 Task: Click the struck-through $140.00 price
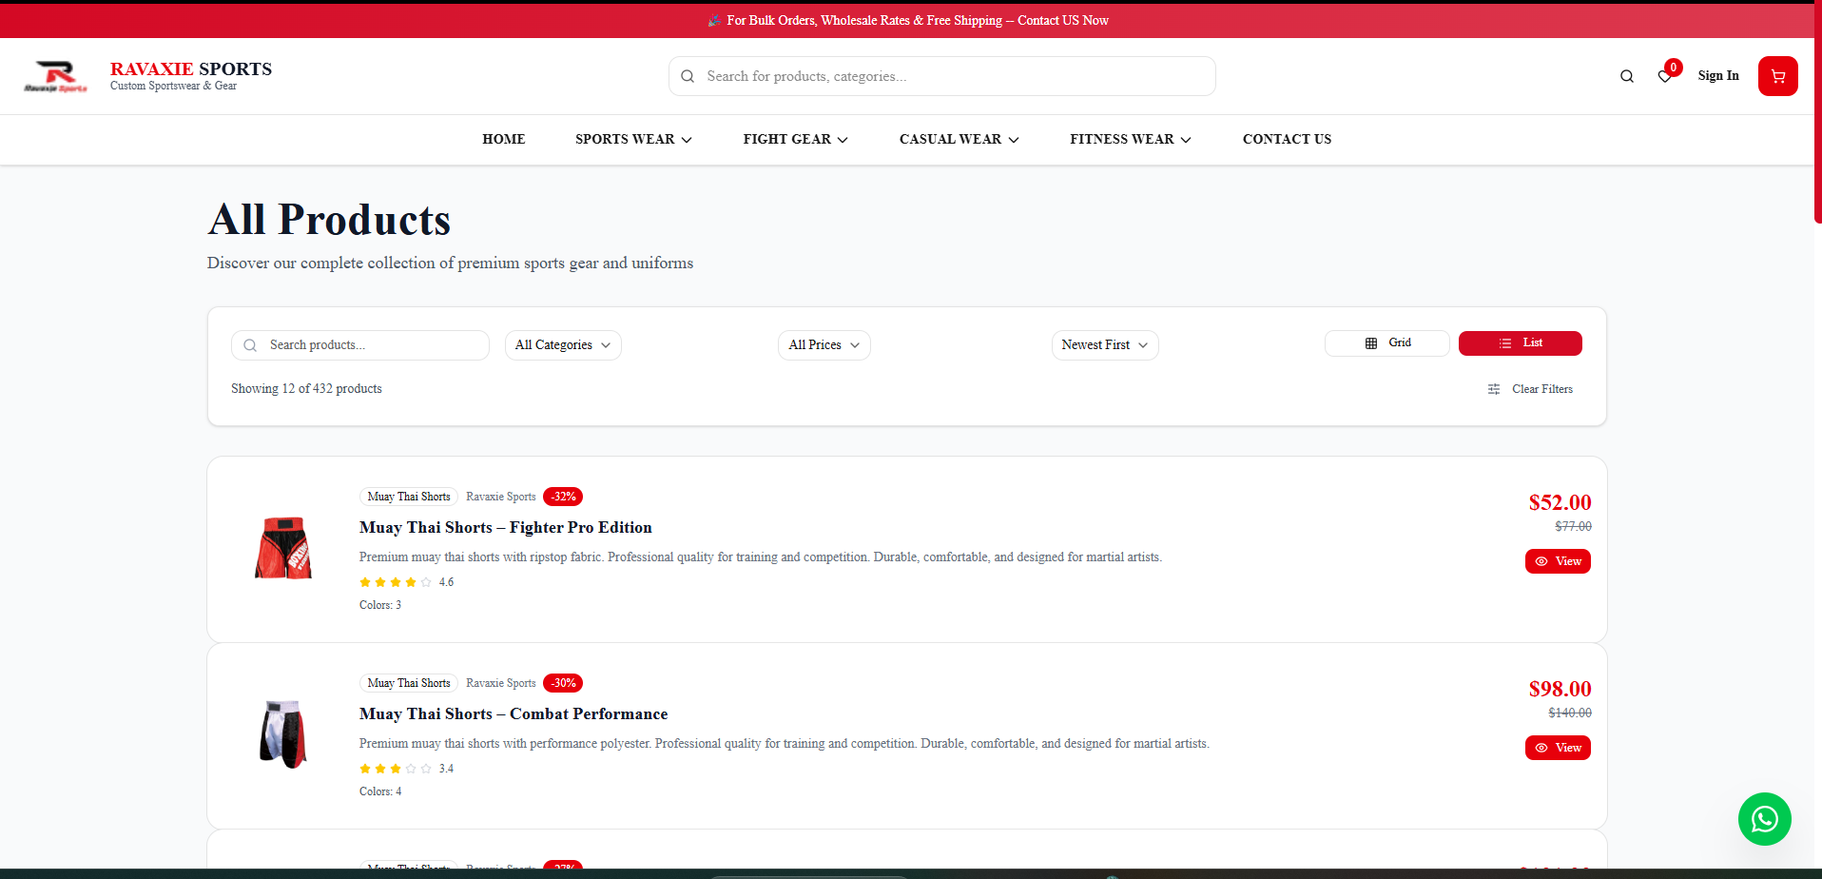[1570, 713]
